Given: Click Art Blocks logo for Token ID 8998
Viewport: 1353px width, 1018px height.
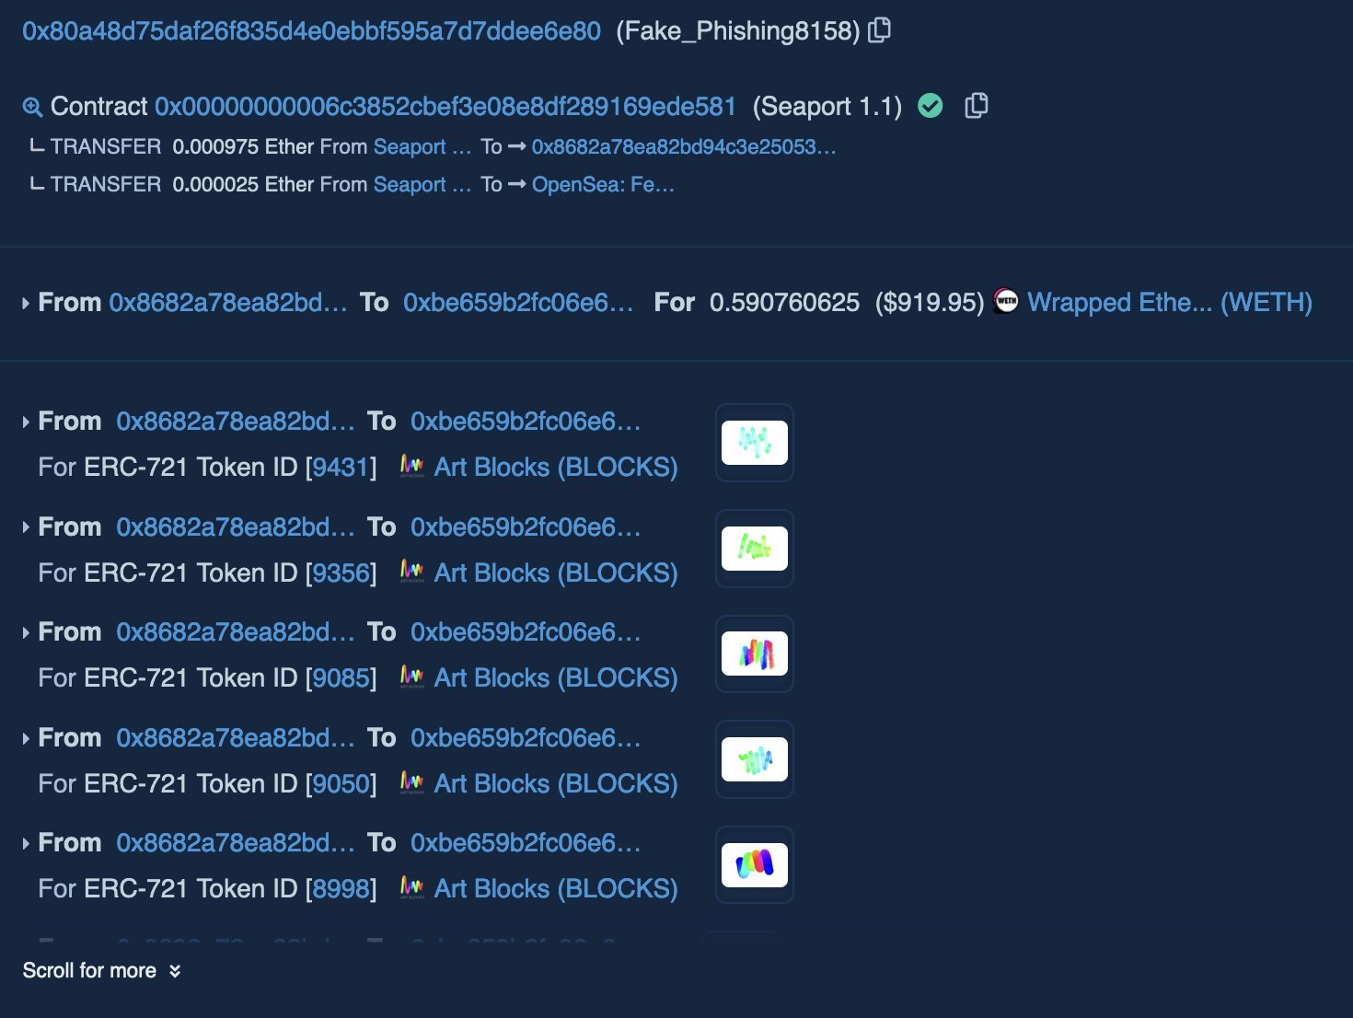Looking at the screenshot, I should (x=411, y=888).
